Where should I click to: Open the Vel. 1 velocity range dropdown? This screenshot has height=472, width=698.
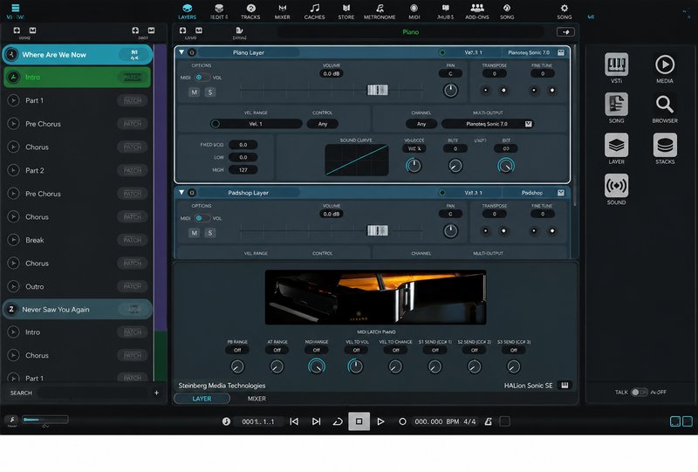[256, 124]
